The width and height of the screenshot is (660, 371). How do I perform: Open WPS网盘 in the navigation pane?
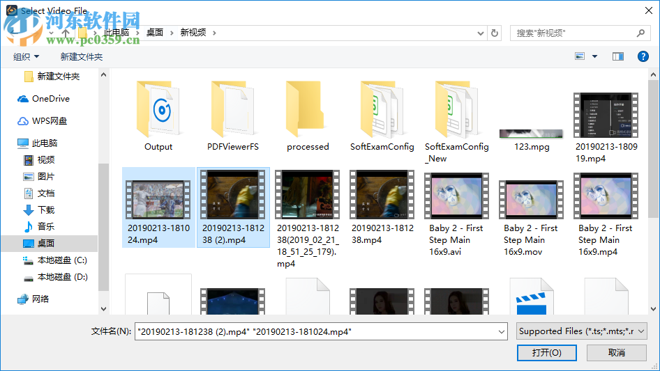[42, 121]
